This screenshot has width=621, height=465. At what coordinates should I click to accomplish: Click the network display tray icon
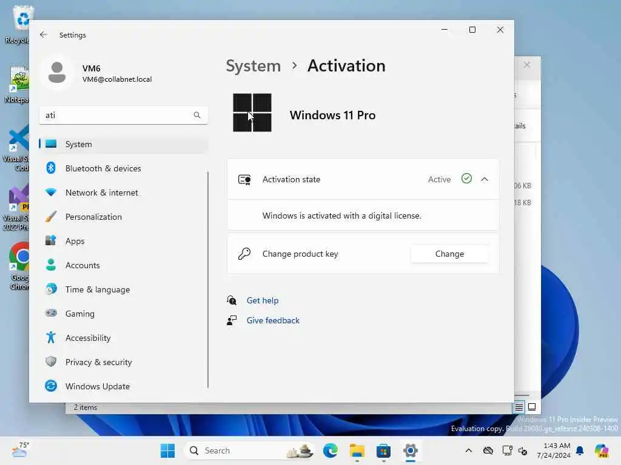click(507, 450)
